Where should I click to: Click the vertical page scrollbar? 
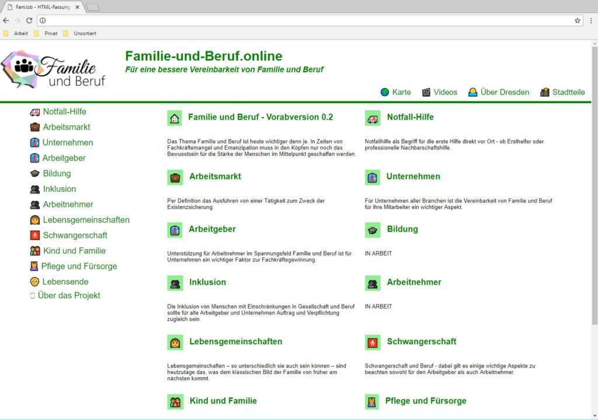(x=594, y=175)
